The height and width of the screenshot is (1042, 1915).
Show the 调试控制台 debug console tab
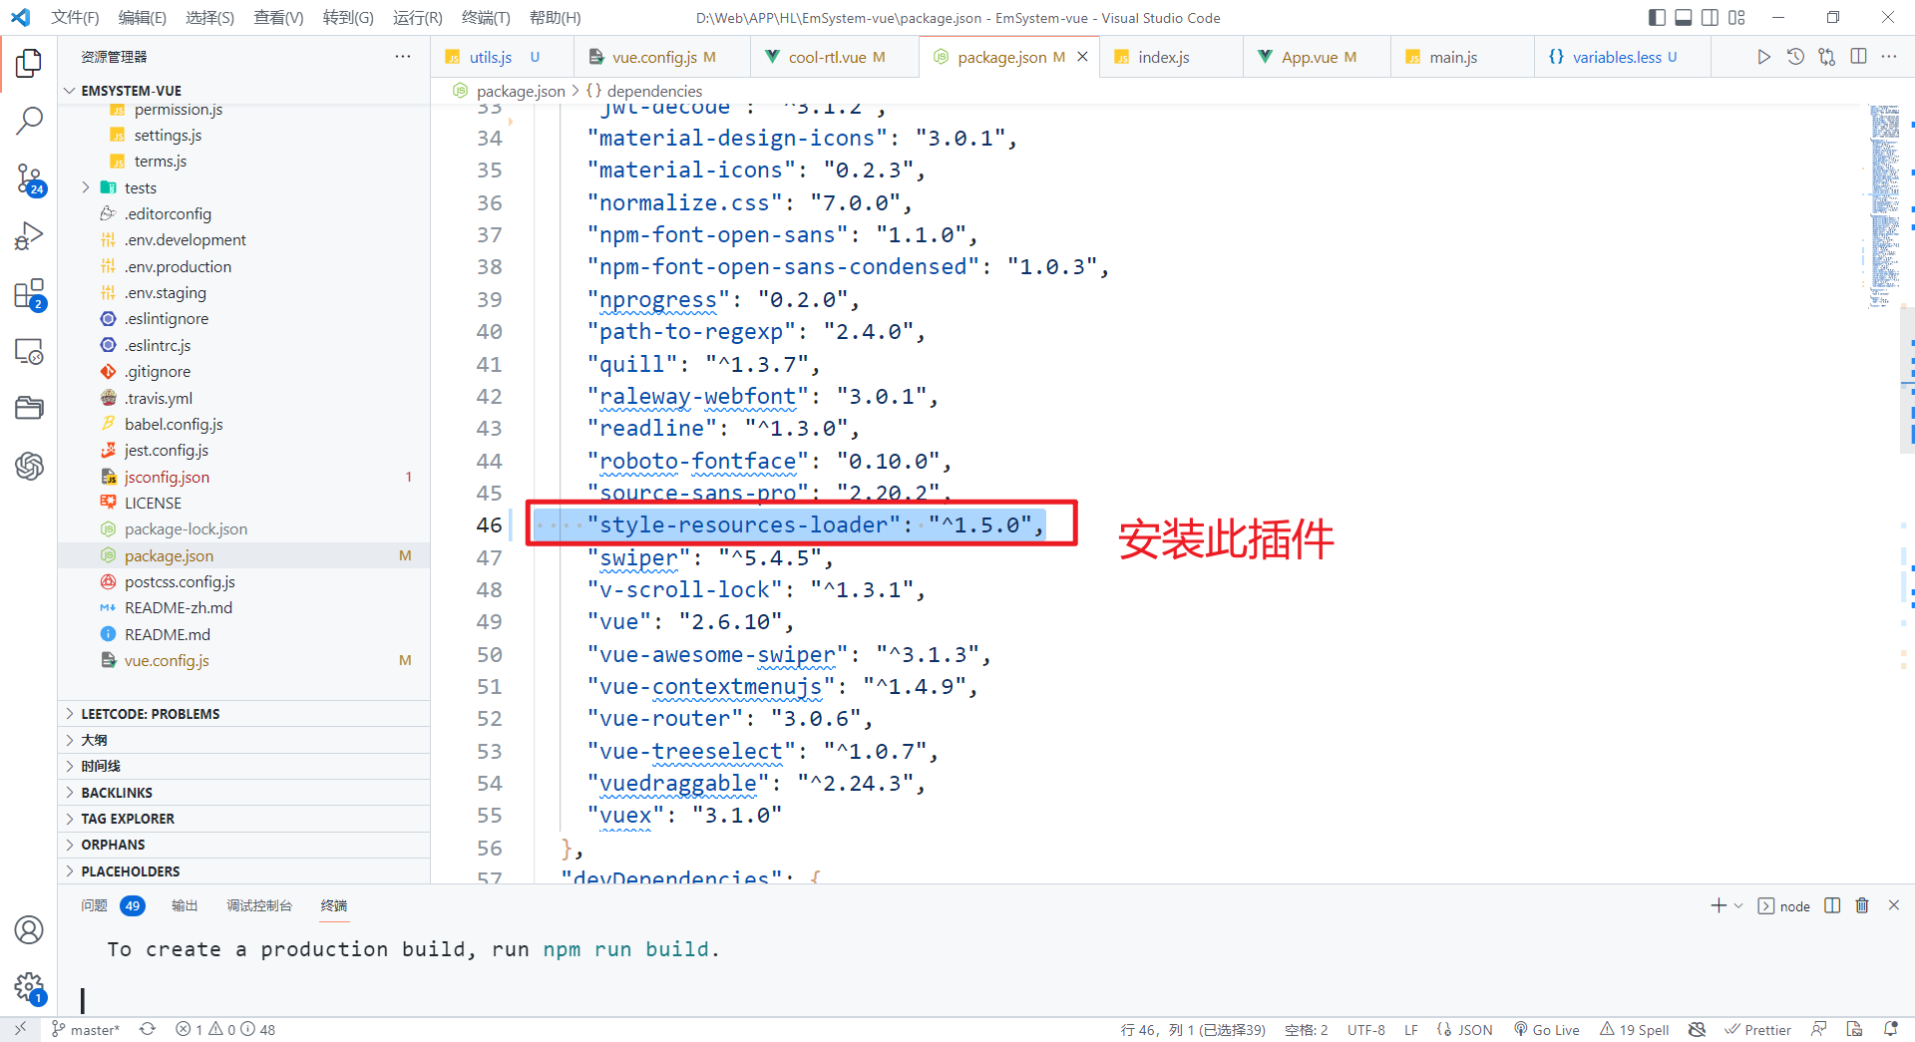point(259,905)
